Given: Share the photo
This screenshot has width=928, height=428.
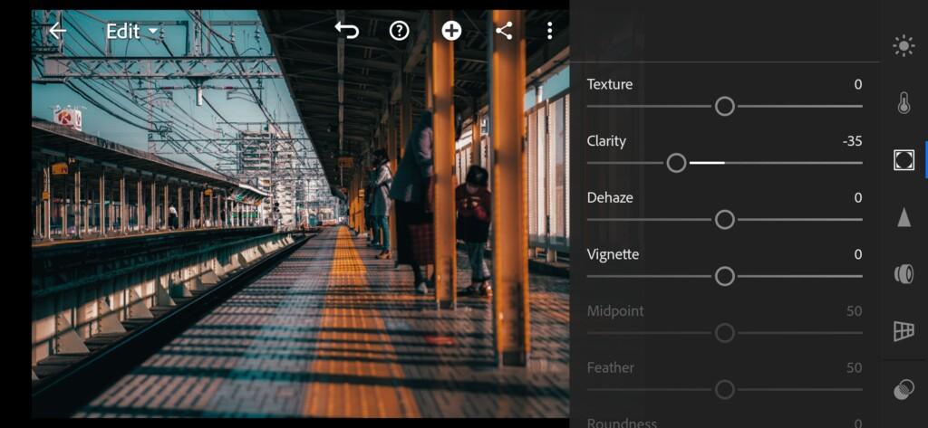Looking at the screenshot, I should point(504,30).
